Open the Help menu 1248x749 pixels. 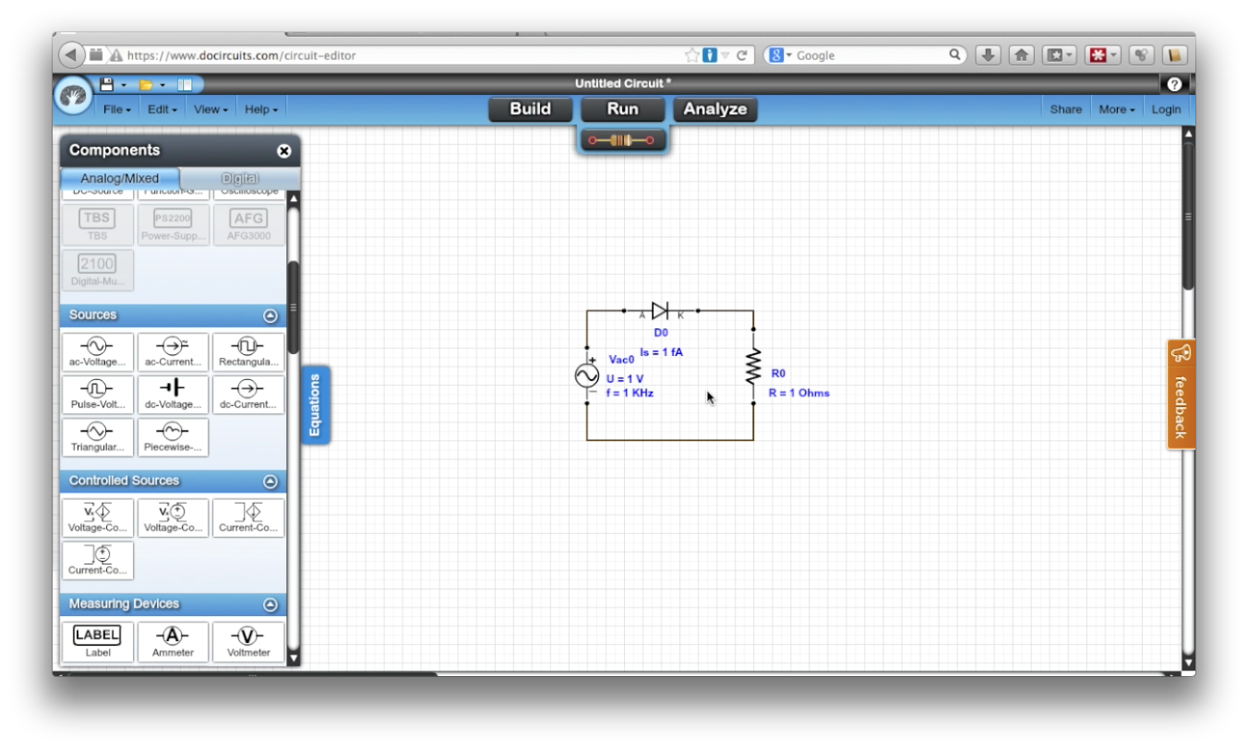[261, 109]
